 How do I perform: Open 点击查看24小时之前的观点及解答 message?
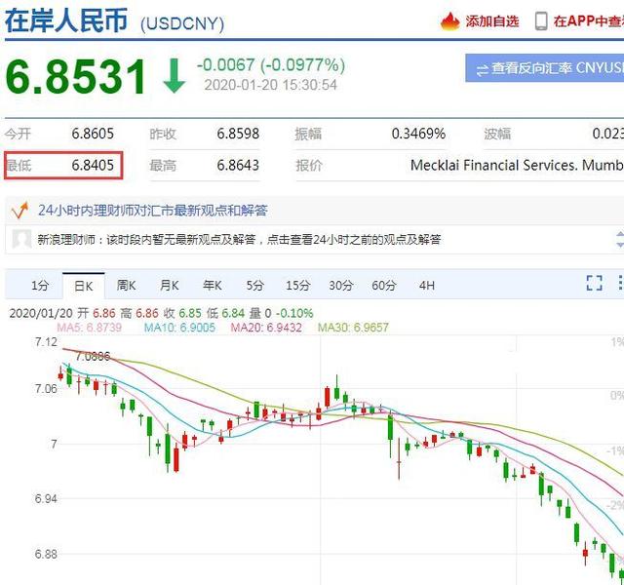tap(354, 240)
